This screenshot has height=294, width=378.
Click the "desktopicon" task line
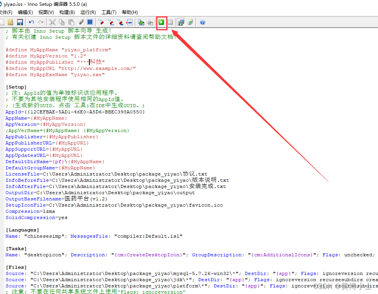(x=190, y=255)
